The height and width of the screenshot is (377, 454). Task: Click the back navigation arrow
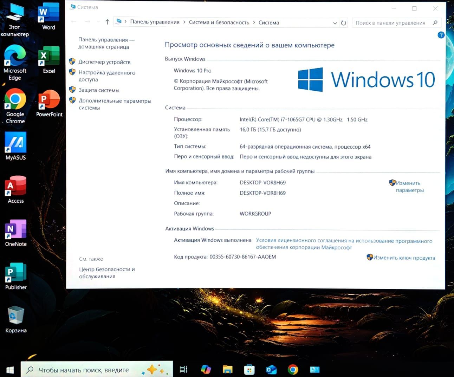pyautogui.click(x=74, y=22)
